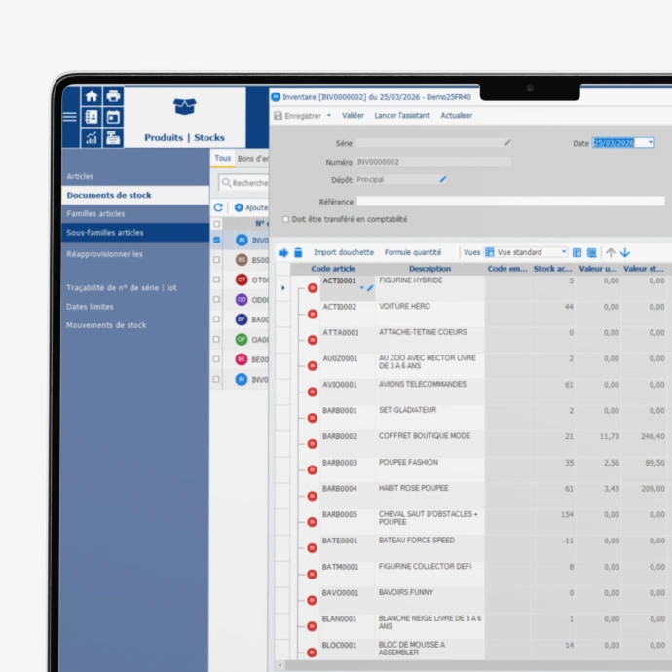Toggle the hamburger menu icon
Image resolution: width=672 pixels, height=672 pixels.
[70, 117]
